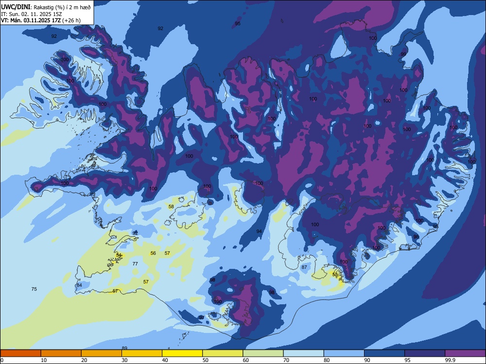Click the '99' humidity value in the northeast

403,54
